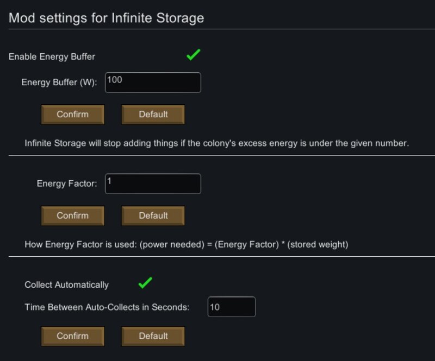Click the excess energy description text
This screenshot has width=435, height=361.
tap(216, 143)
